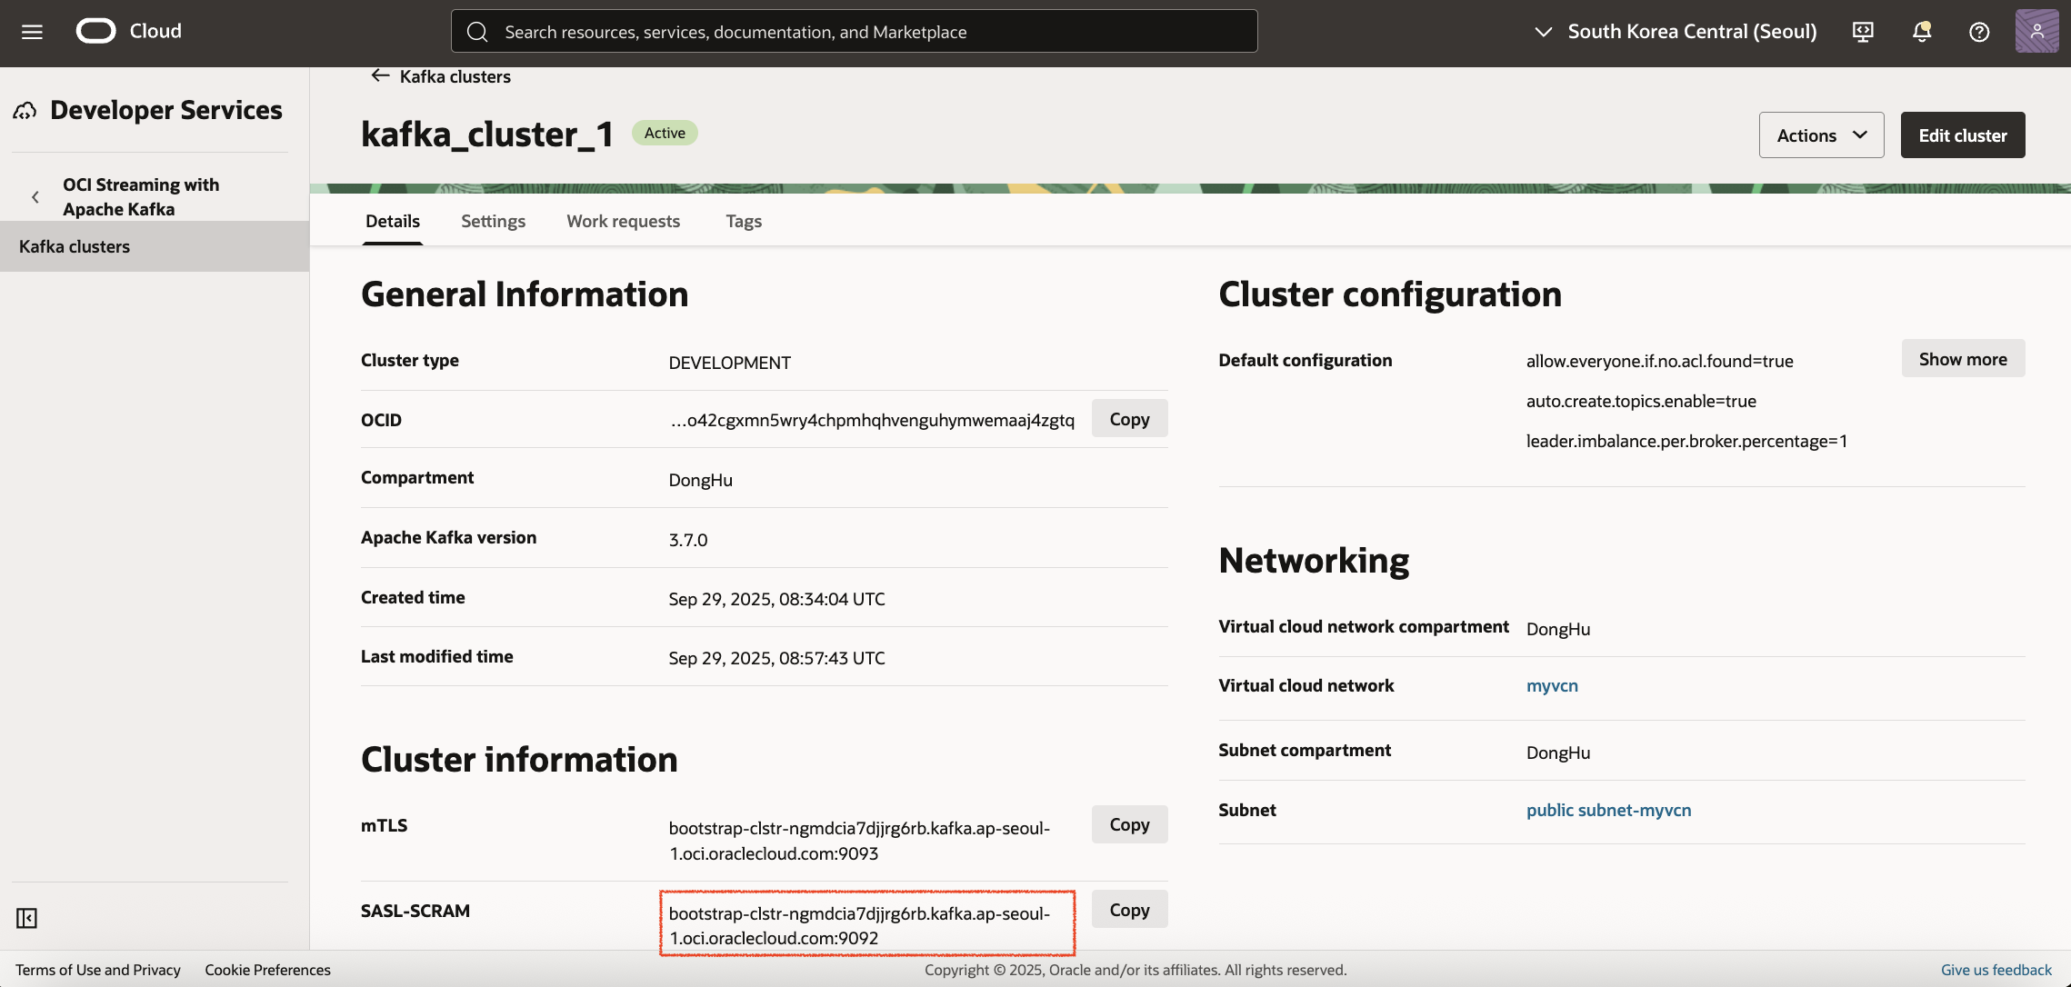2071x987 pixels.
Task: Click the Apache Kafka version 3.7.0 value
Action: tap(687, 540)
